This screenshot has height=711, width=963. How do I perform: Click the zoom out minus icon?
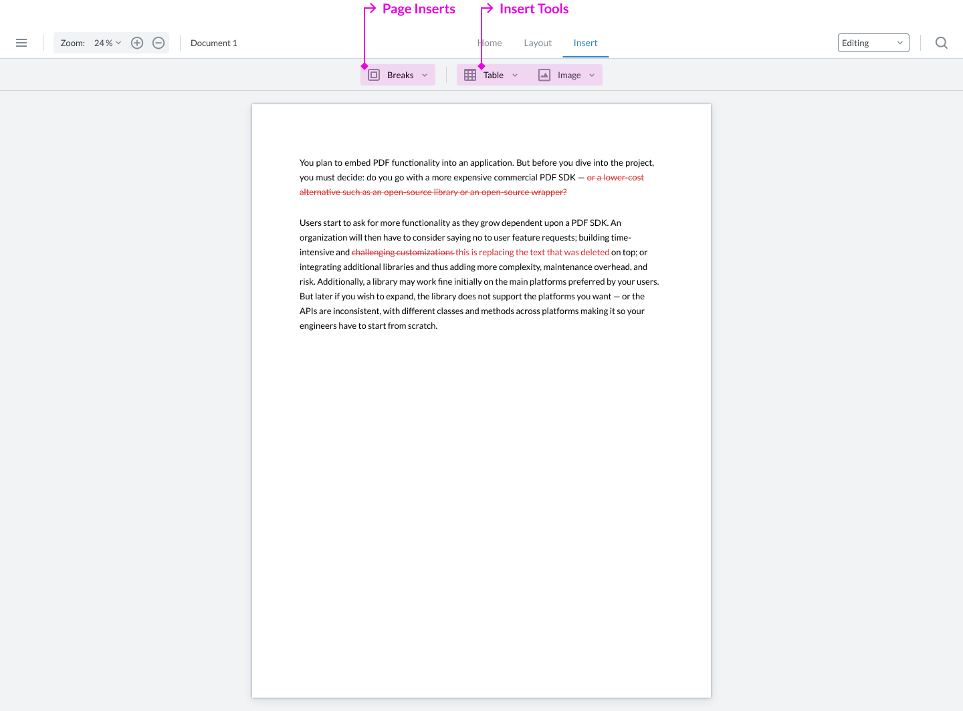click(x=158, y=43)
